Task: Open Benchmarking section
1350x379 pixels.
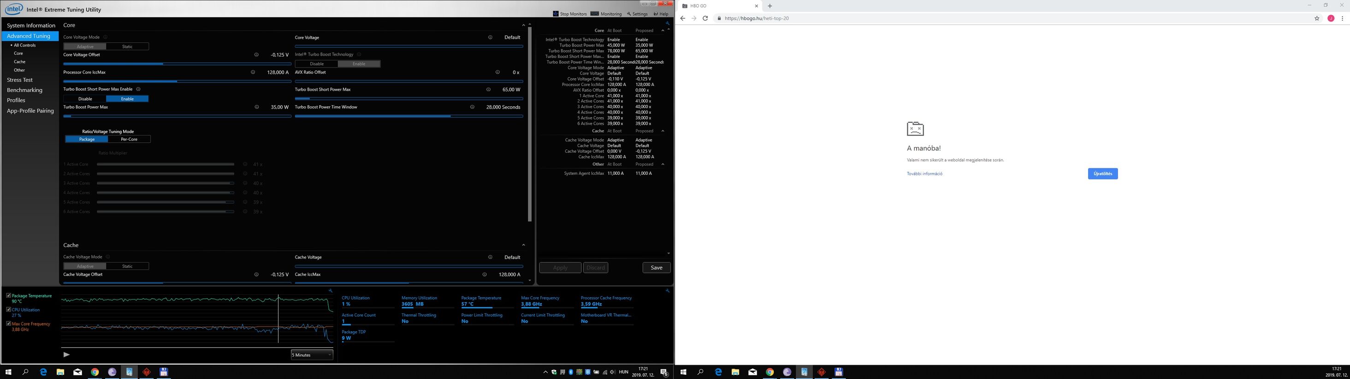Action: (24, 90)
